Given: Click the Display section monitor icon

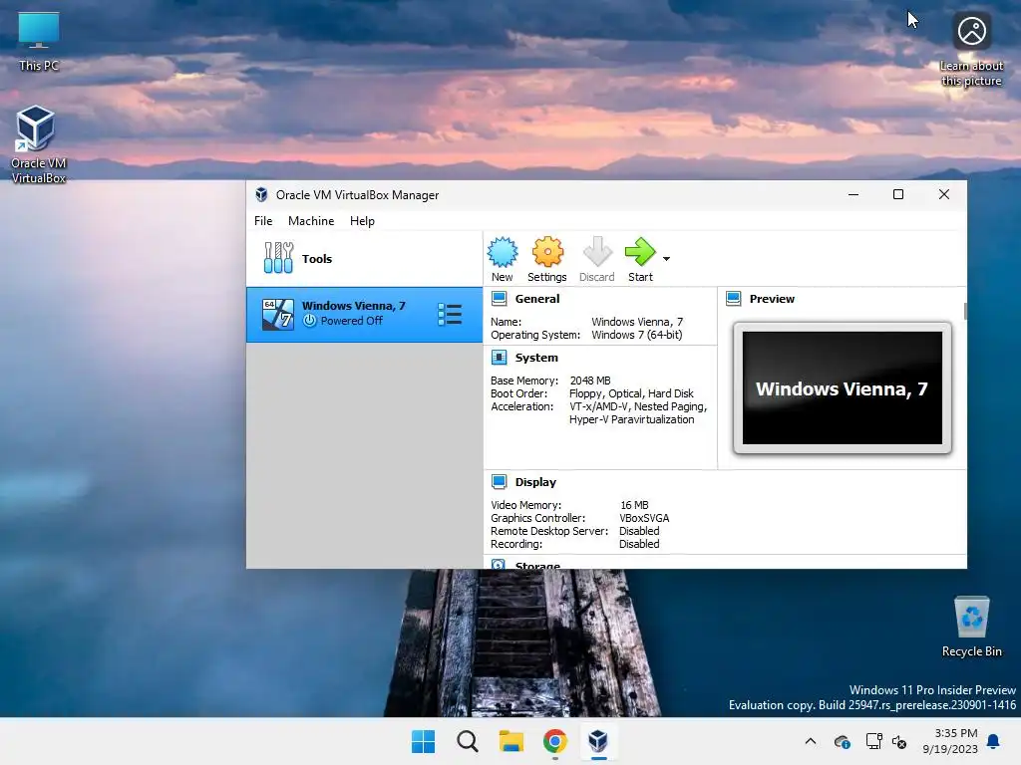Looking at the screenshot, I should pos(499,482).
